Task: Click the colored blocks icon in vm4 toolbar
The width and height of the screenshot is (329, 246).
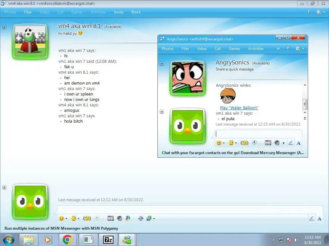Action: [128, 218]
